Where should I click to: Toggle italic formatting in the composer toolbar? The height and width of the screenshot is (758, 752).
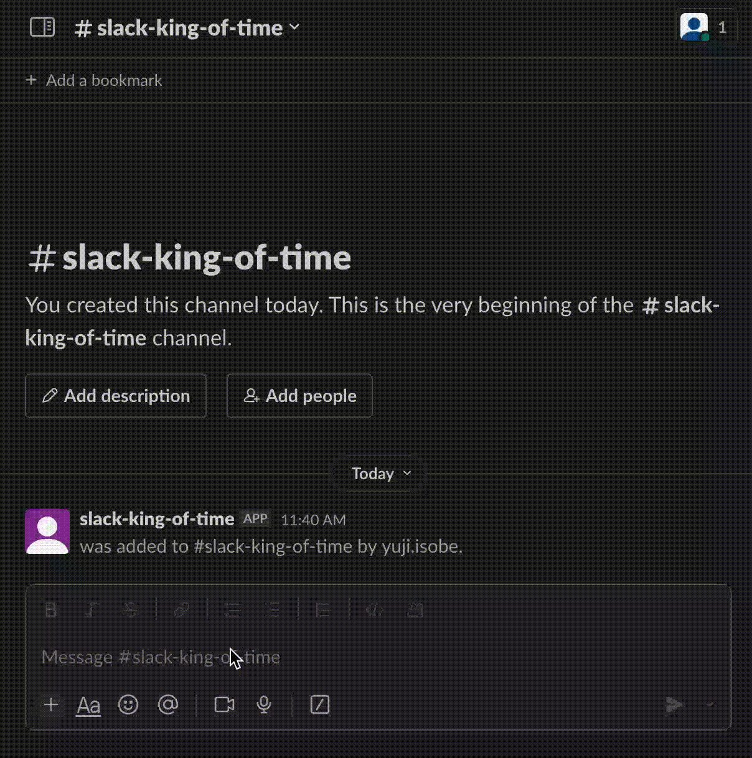(91, 610)
